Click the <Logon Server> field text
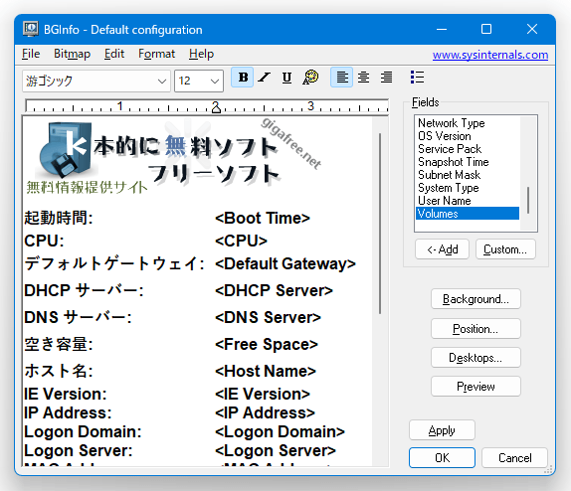 coord(275,450)
